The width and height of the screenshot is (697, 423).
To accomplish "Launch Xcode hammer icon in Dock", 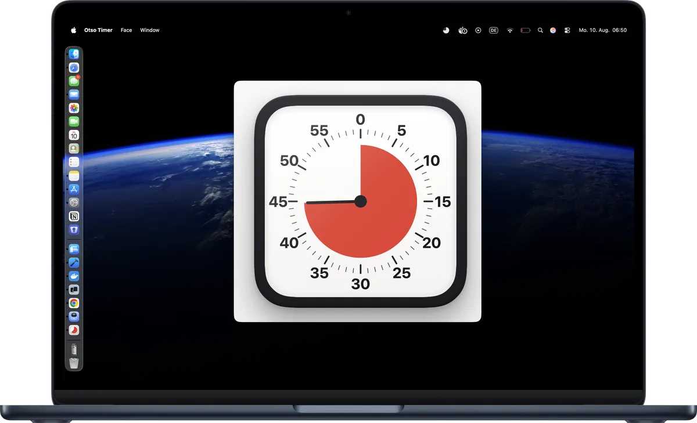I will pyautogui.click(x=74, y=262).
